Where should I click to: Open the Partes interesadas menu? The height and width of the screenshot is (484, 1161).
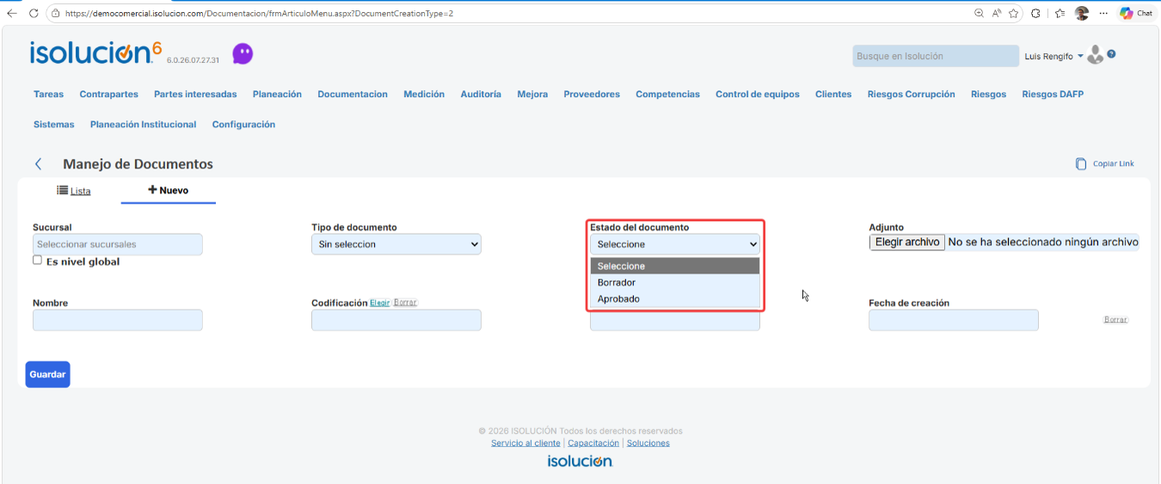tap(195, 95)
